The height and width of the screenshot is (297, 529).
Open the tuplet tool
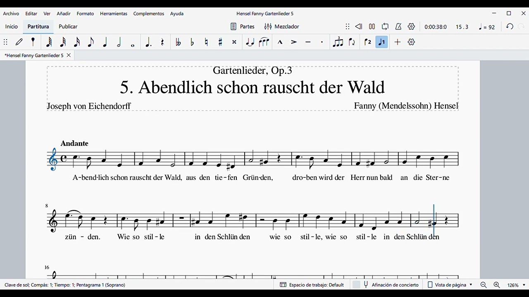point(338,42)
